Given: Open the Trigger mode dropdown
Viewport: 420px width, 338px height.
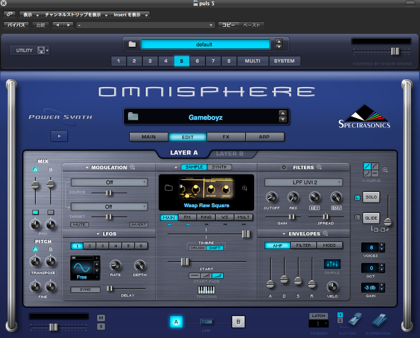Looking at the screenshot, I should (319, 324).
